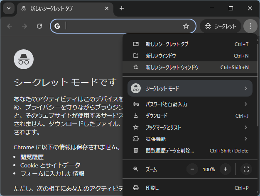Click the incognito avatar in シークレット モード row

click(x=136, y=88)
